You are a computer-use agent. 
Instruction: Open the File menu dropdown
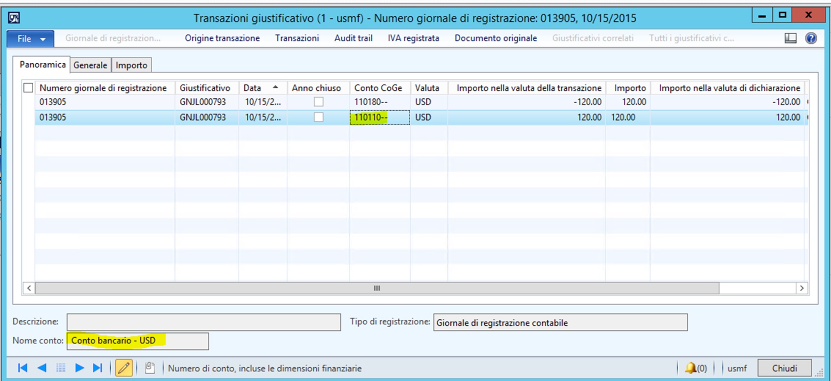pyautogui.click(x=30, y=38)
